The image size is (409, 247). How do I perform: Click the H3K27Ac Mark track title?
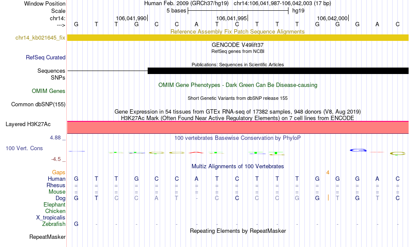tap(238, 118)
